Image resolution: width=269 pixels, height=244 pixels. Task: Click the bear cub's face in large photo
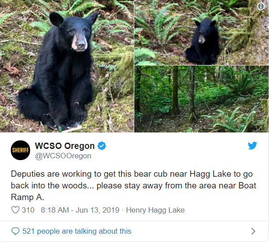coord(78,39)
